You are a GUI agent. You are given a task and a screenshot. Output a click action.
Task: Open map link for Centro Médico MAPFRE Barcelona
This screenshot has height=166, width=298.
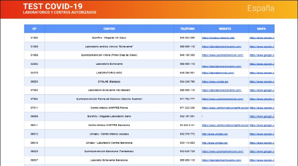pyautogui.click(x=262, y=125)
